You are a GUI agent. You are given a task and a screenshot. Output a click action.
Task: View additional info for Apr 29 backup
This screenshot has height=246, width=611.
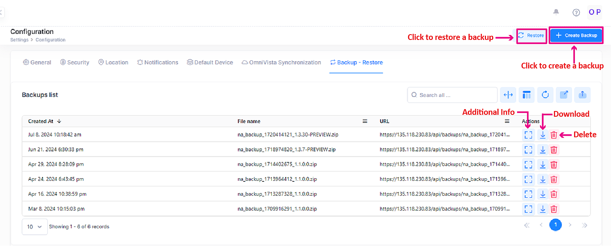tap(528, 165)
